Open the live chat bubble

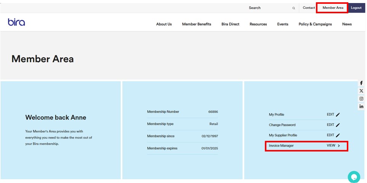pos(354,177)
